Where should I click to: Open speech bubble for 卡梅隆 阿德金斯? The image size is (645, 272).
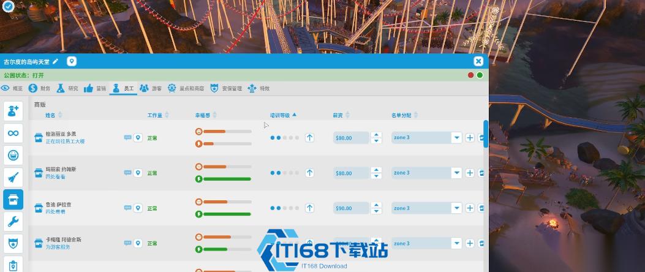pyautogui.click(x=128, y=243)
